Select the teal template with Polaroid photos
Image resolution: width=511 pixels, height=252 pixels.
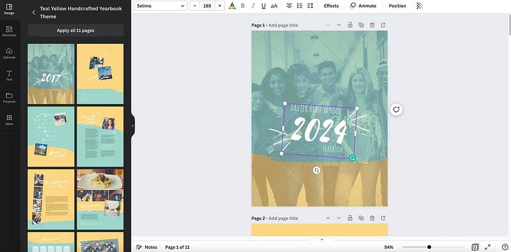tap(51, 137)
